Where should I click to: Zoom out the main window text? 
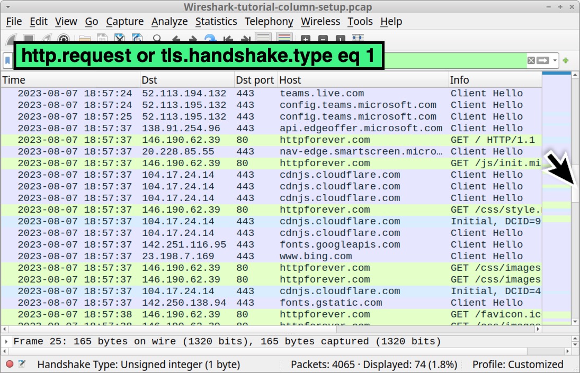pyautogui.click(x=323, y=39)
